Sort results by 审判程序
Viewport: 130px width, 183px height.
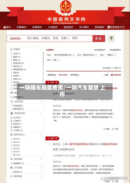(x=75, y=75)
